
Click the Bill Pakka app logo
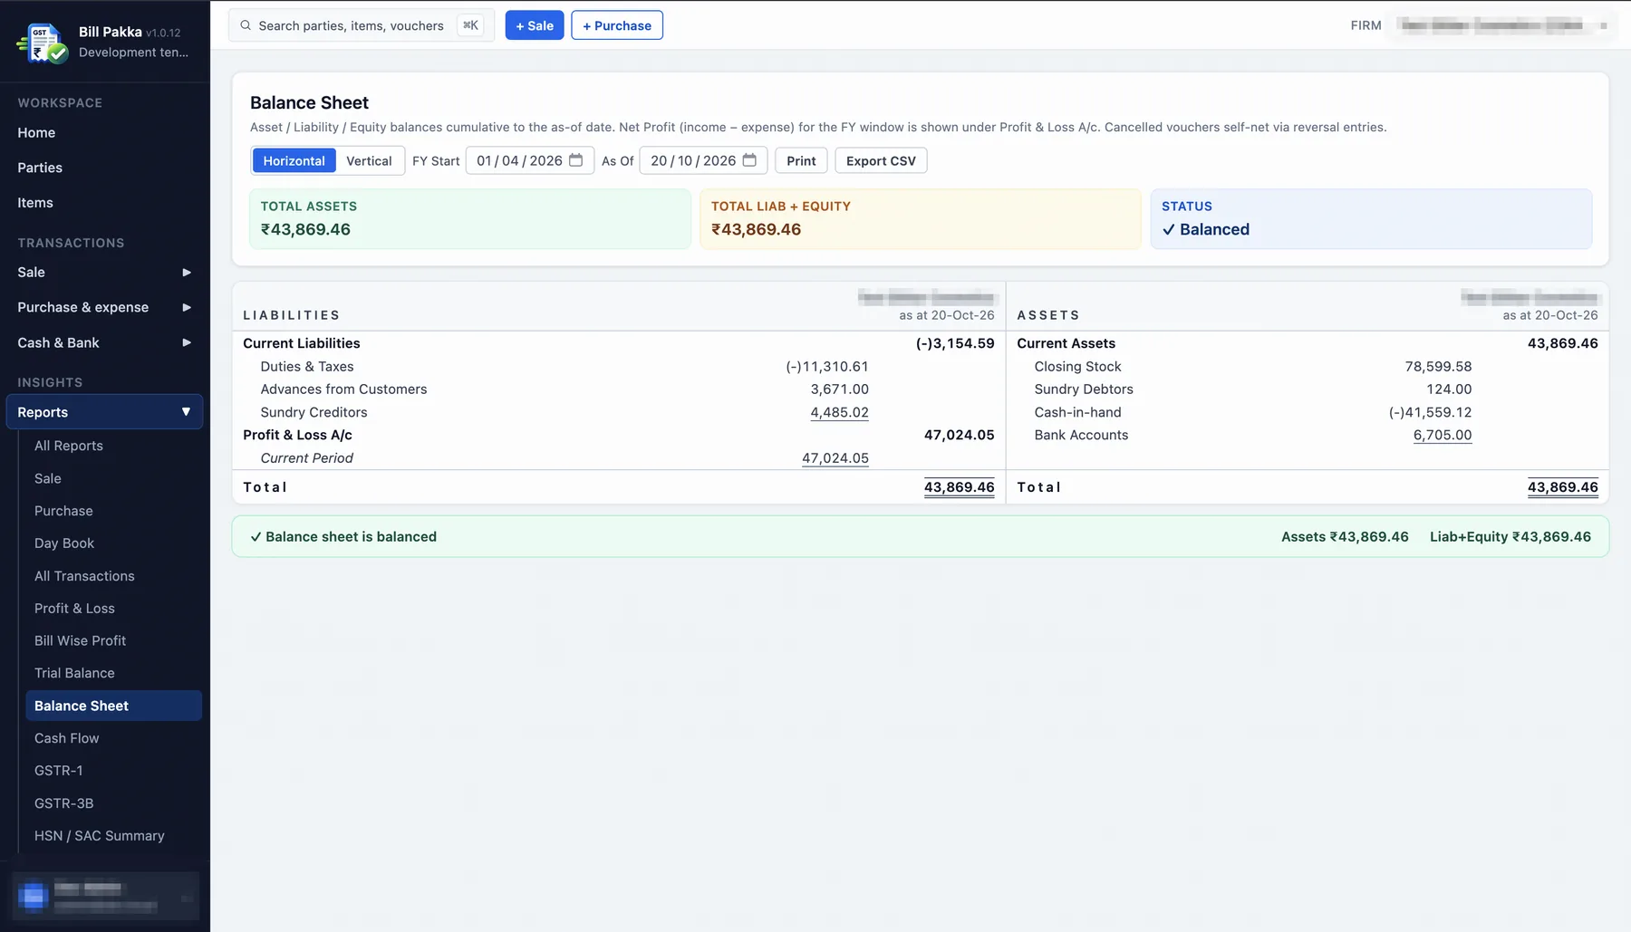coord(43,43)
